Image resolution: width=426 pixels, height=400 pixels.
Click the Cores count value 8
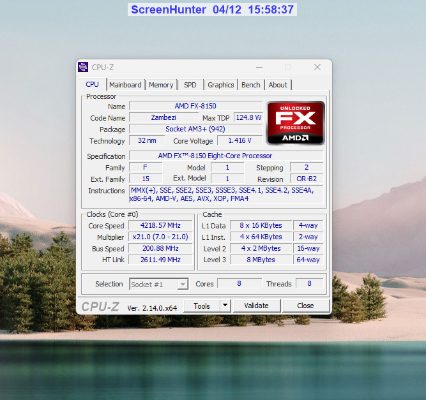(x=239, y=283)
